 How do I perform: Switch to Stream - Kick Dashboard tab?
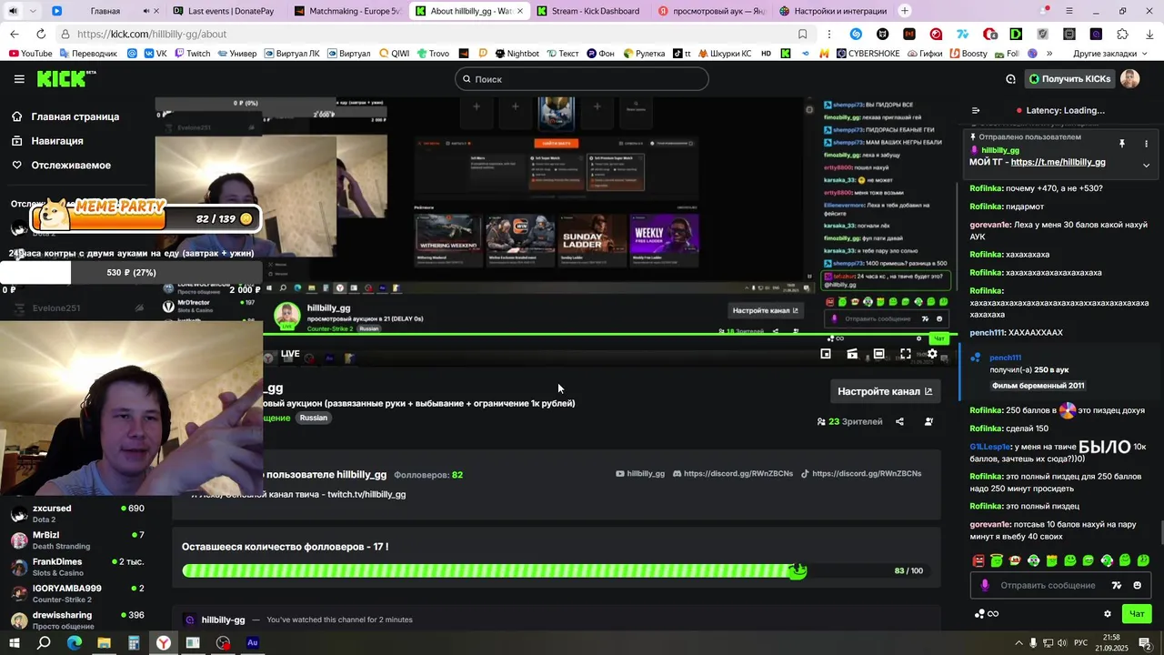click(587, 11)
